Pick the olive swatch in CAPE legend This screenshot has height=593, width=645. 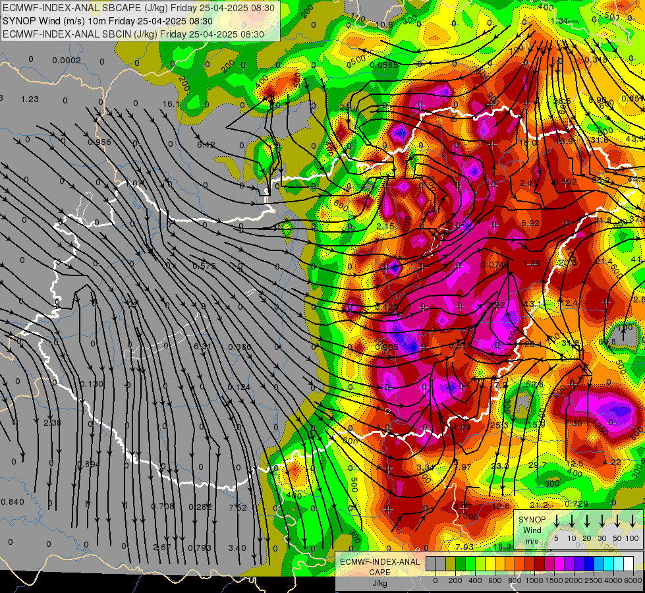[451, 564]
